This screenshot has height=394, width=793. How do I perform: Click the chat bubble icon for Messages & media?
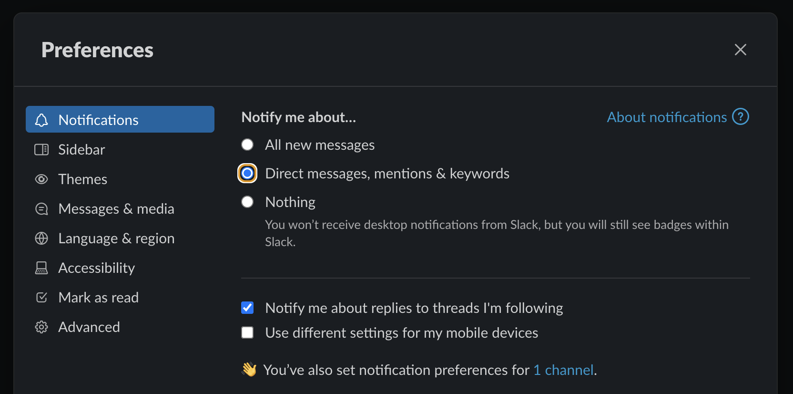[41, 209]
